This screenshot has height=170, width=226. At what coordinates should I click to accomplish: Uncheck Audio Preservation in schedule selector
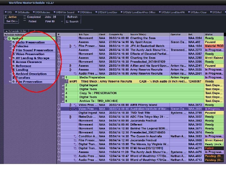(13, 42)
